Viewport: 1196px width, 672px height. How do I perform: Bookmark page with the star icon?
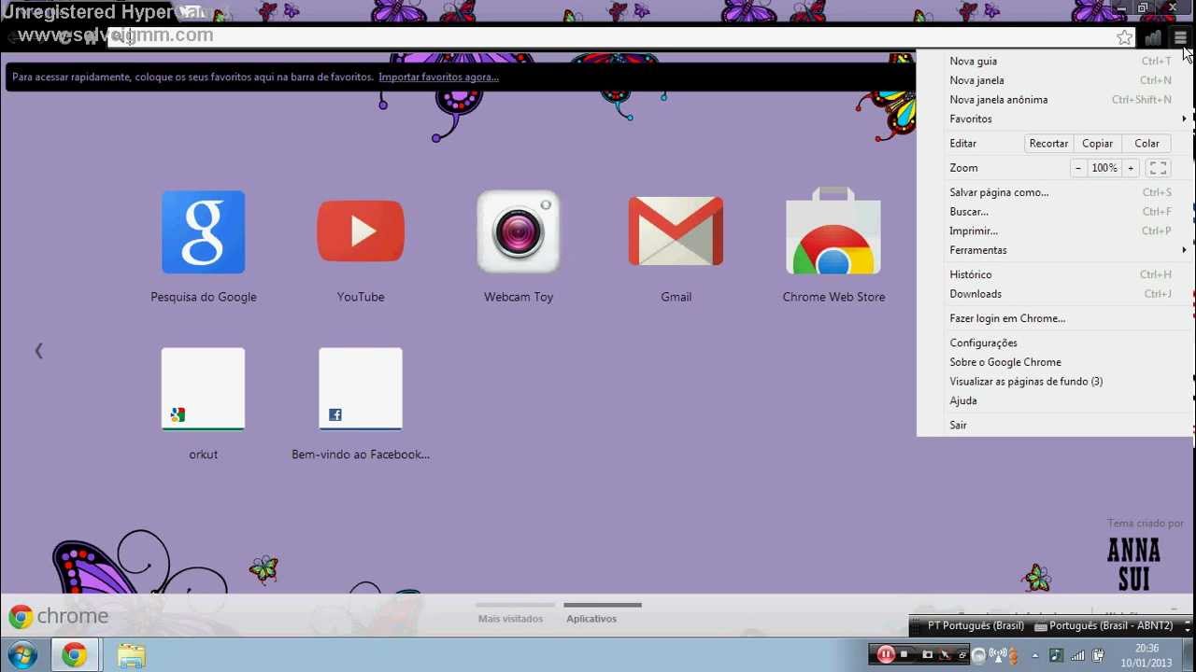[1125, 37]
